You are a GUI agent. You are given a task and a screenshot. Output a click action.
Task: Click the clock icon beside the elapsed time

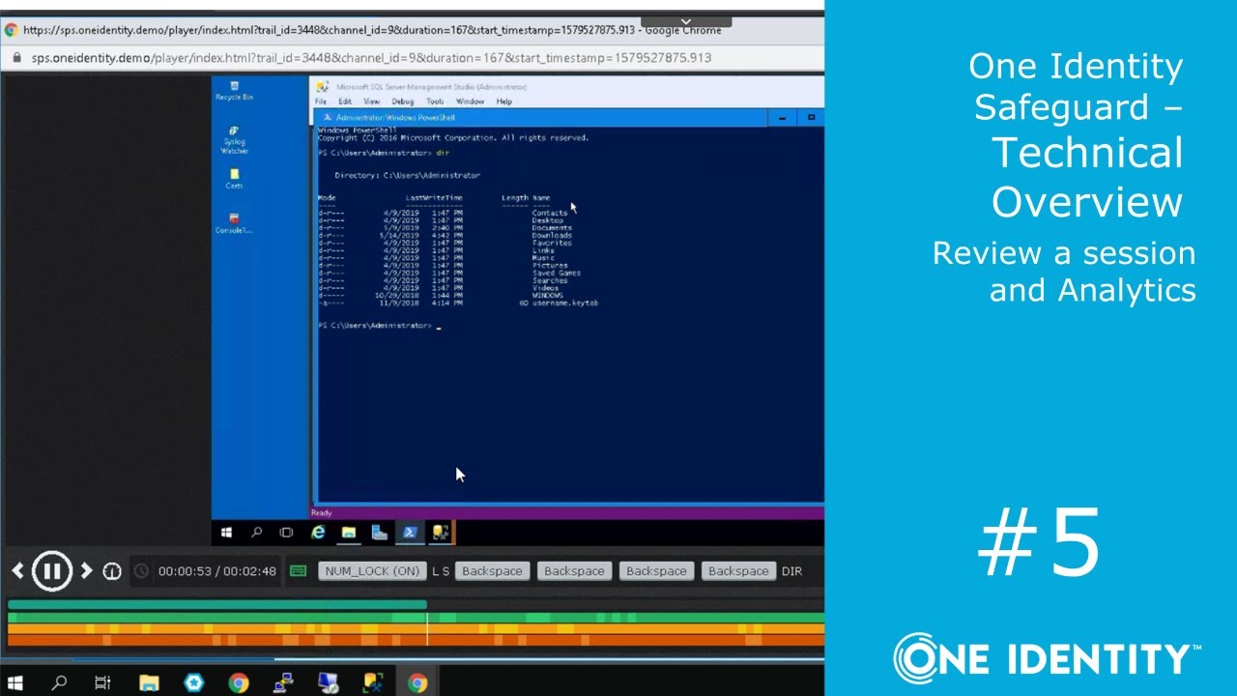(x=141, y=571)
